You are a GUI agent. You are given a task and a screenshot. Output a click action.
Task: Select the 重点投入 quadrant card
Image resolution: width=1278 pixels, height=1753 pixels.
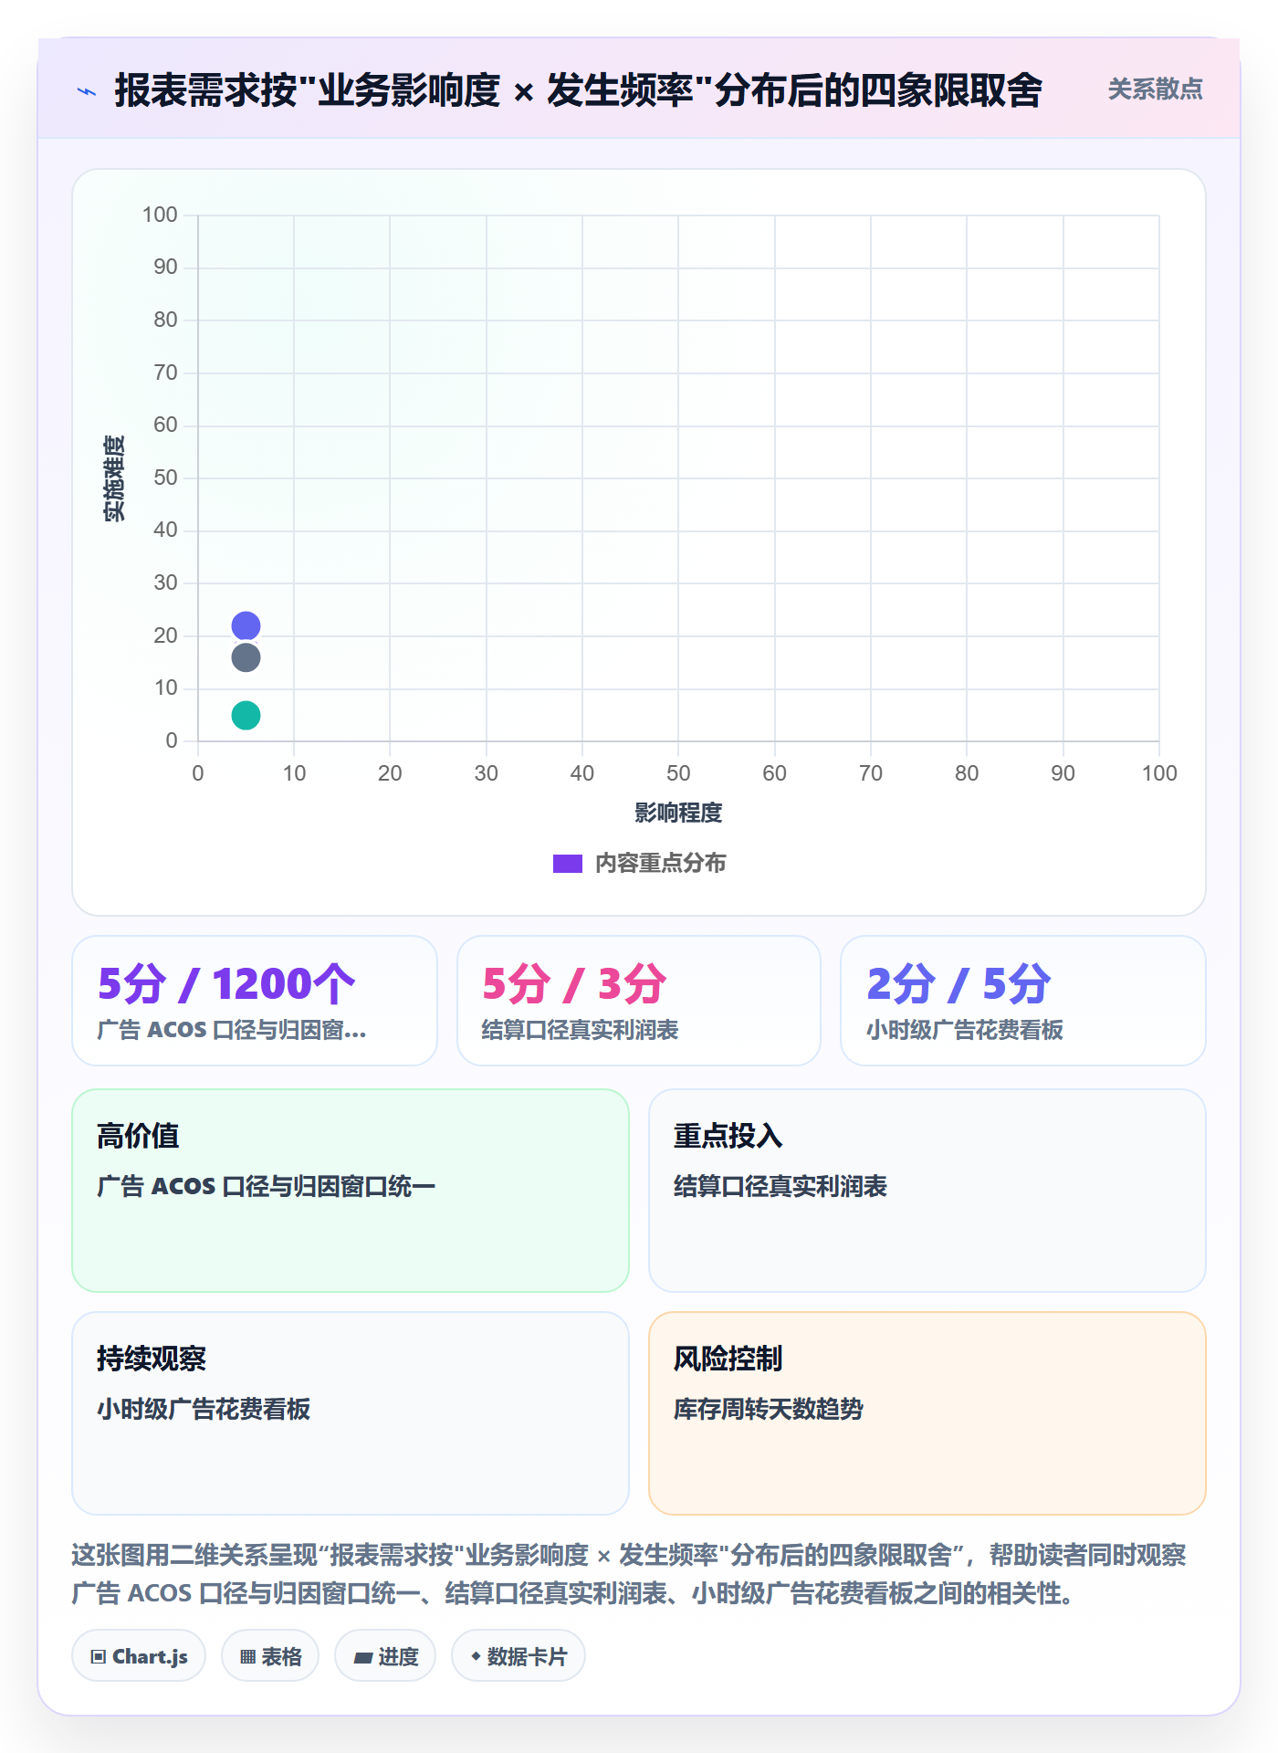click(x=927, y=1191)
